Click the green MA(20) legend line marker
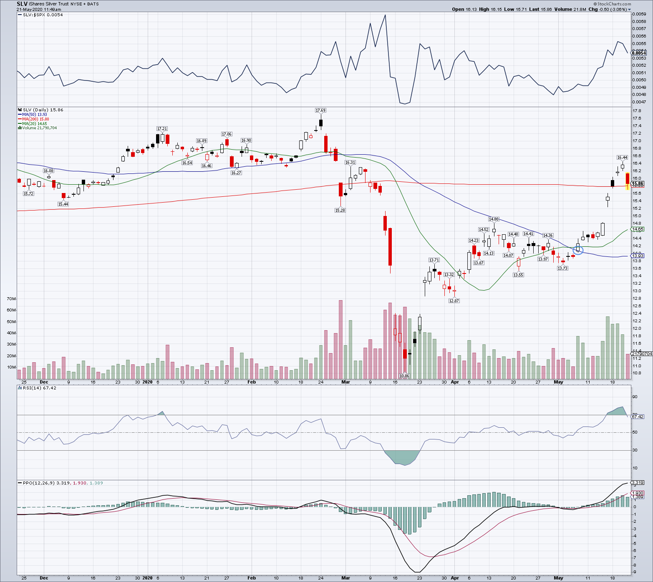The image size is (653, 582). tap(20, 124)
